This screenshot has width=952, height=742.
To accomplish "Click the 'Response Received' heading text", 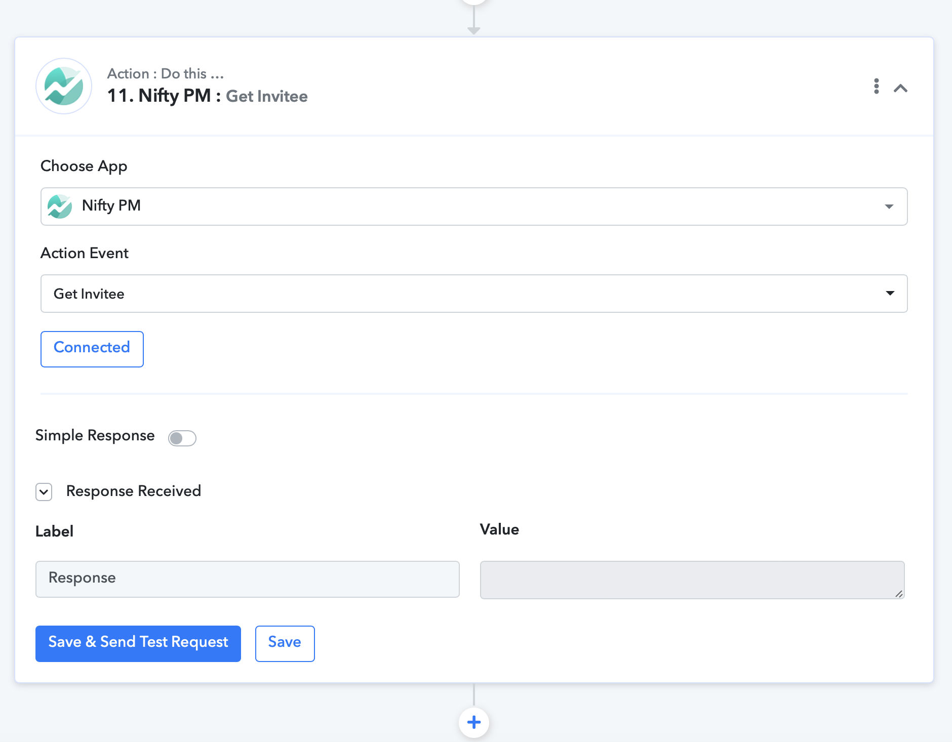I will point(134,491).
